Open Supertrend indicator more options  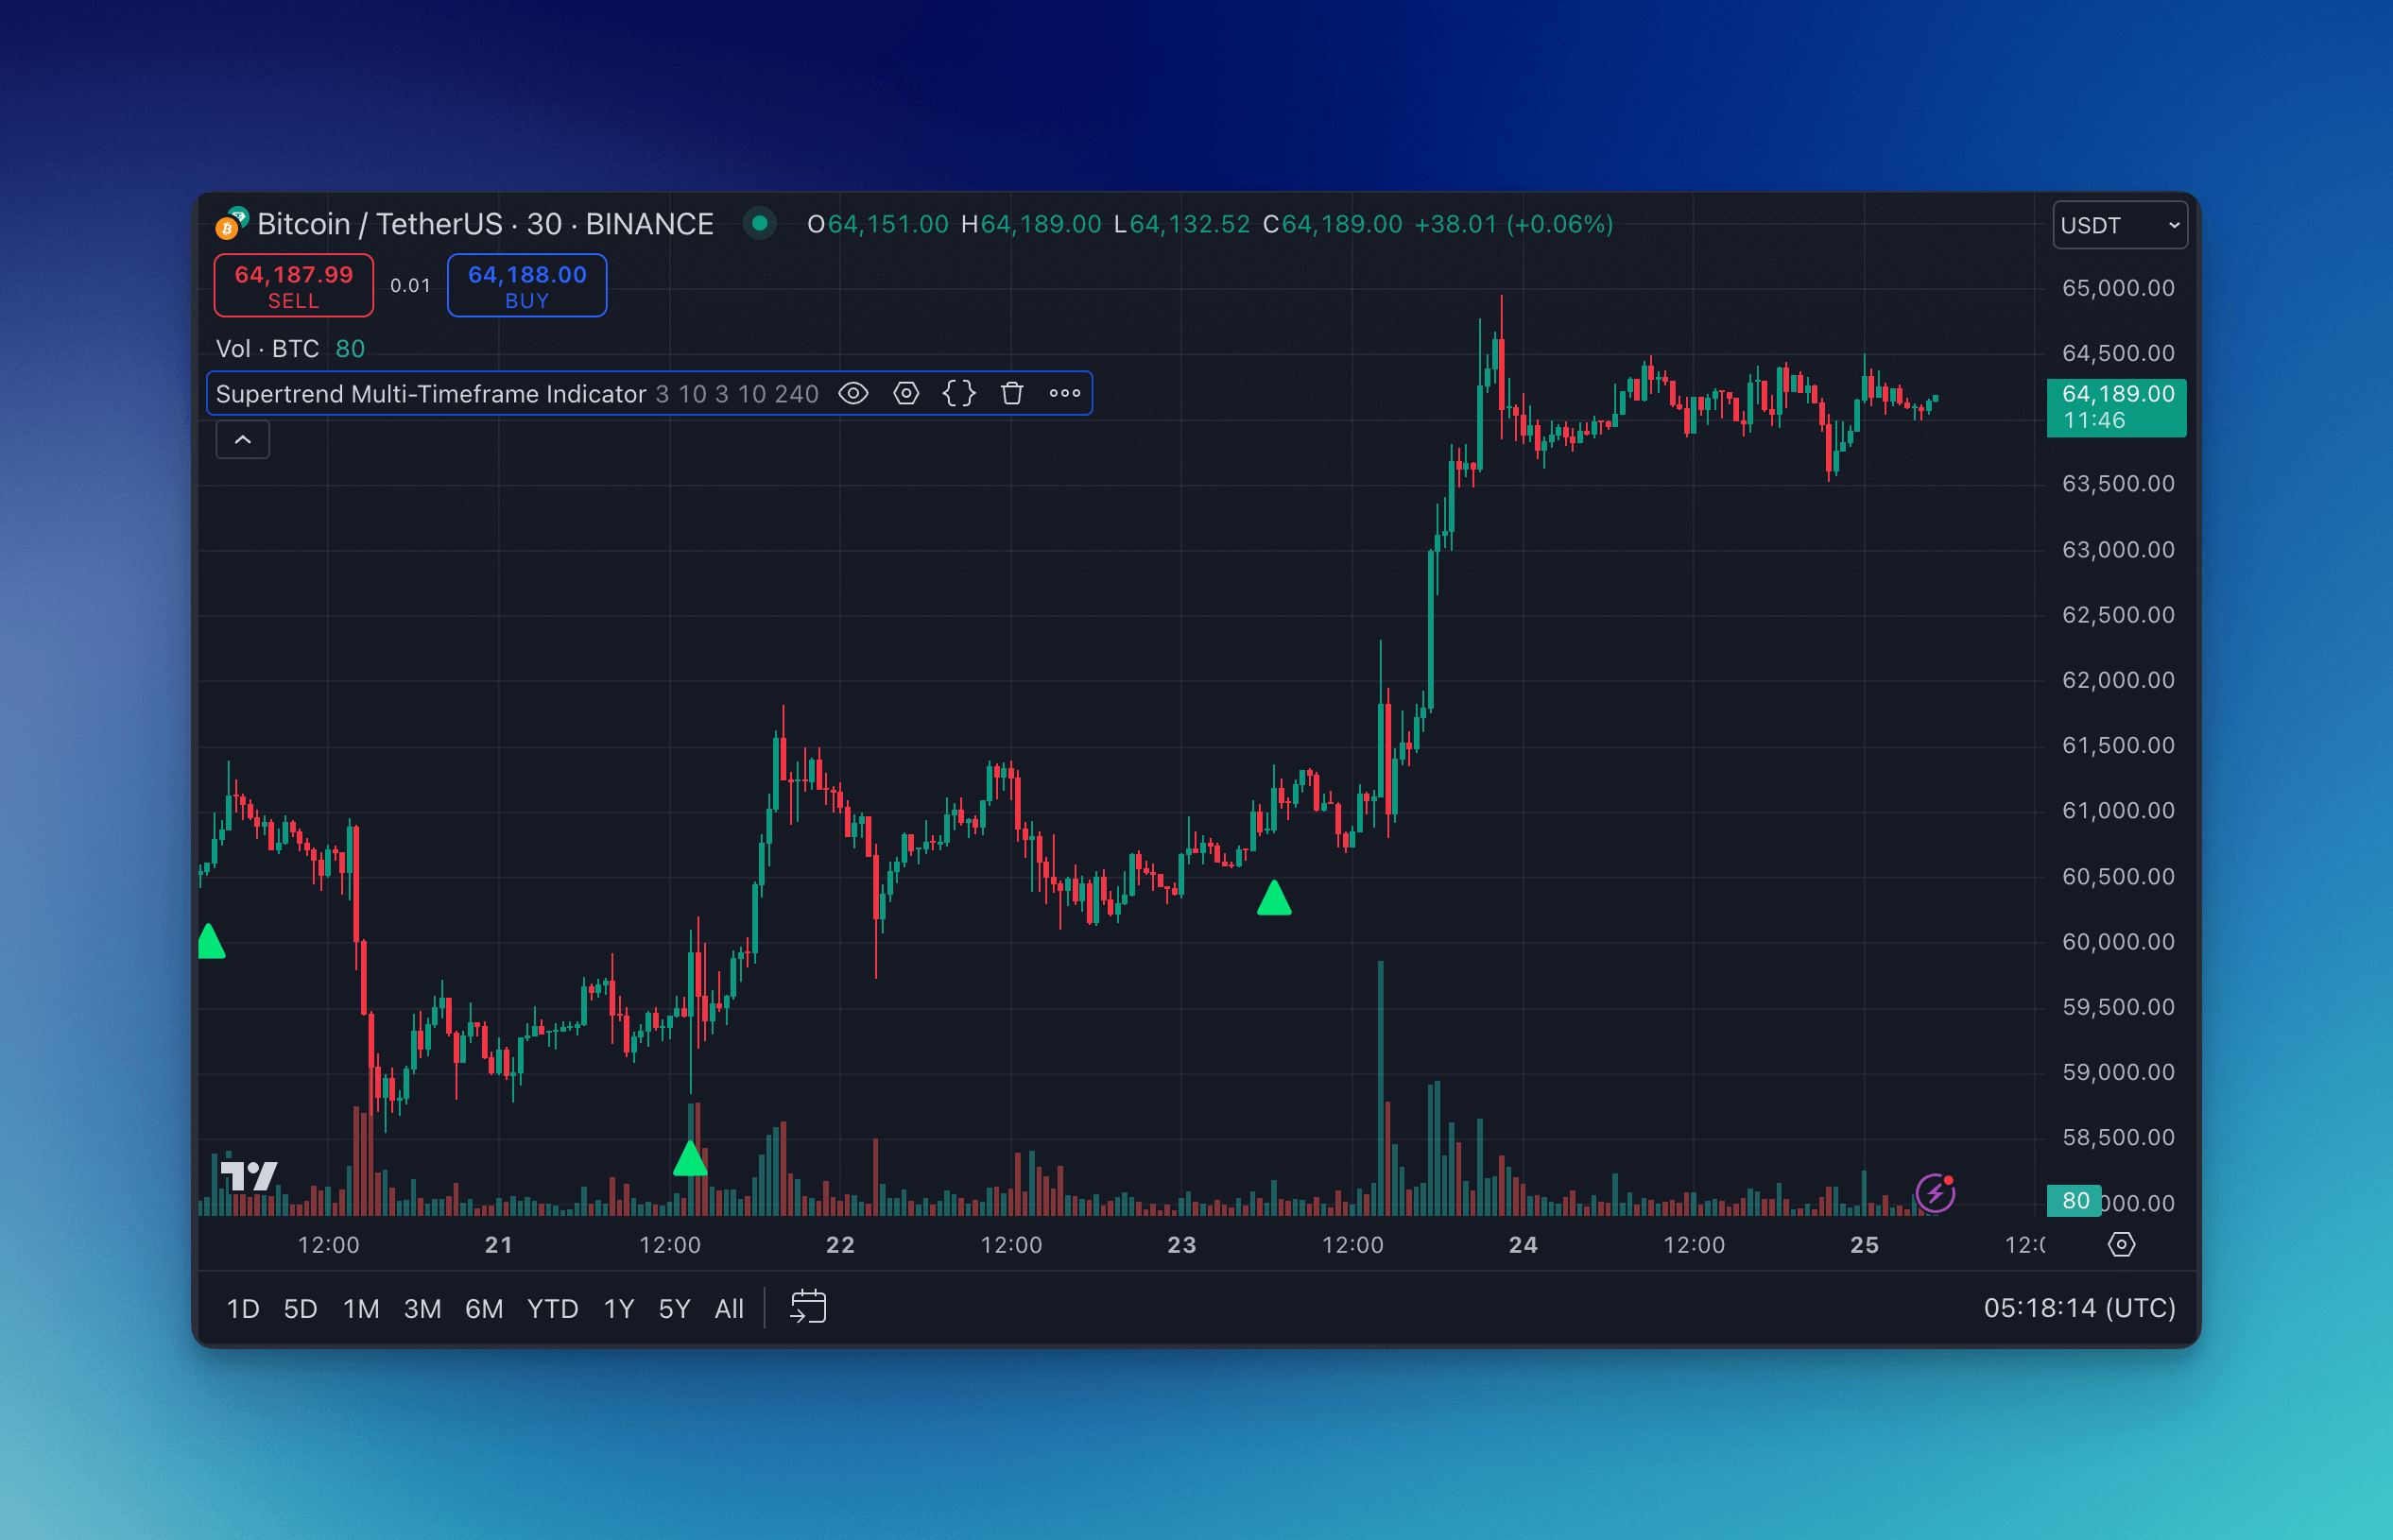(1064, 394)
